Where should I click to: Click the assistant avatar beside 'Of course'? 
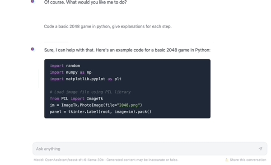[33, 1]
